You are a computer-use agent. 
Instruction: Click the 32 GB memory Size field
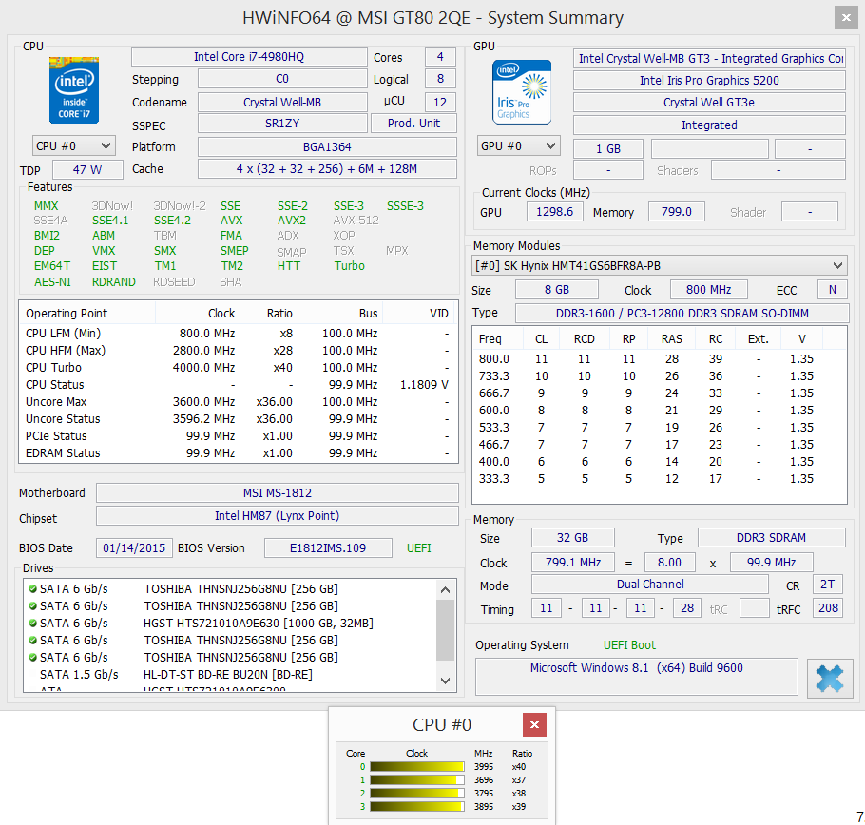click(572, 538)
